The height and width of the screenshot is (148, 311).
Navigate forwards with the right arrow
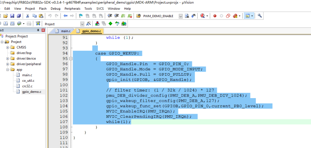[x=72, y=16]
